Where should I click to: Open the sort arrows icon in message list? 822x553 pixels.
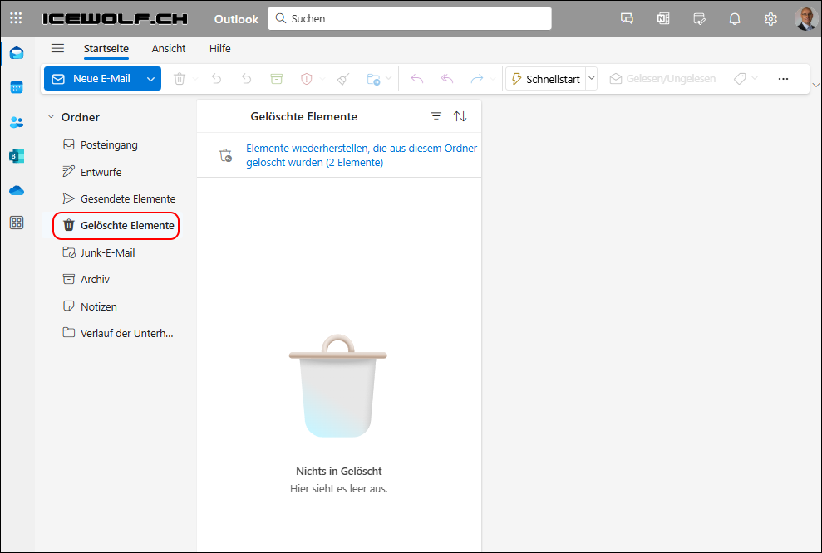(x=460, y=116)
